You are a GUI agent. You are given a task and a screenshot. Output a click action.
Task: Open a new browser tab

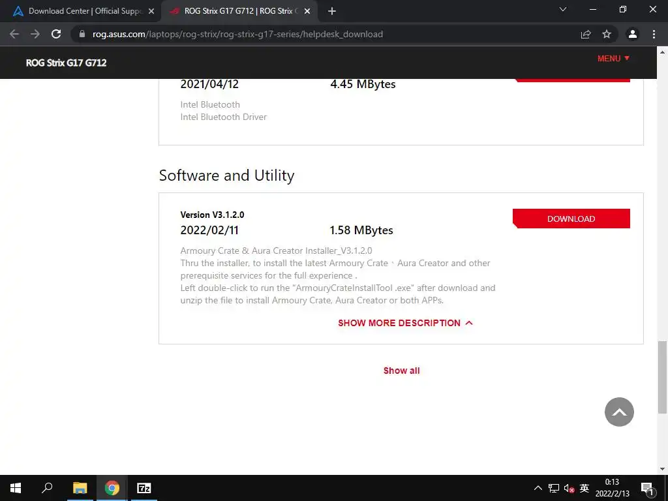click(332, 11)
